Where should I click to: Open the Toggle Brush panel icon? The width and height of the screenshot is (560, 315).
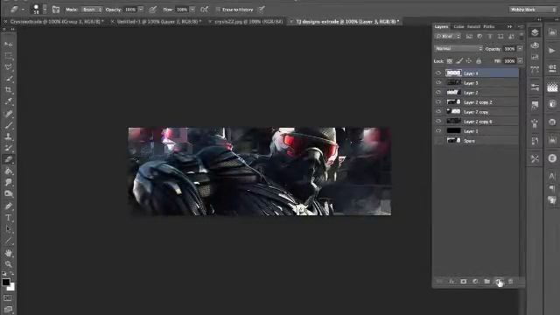56,10
